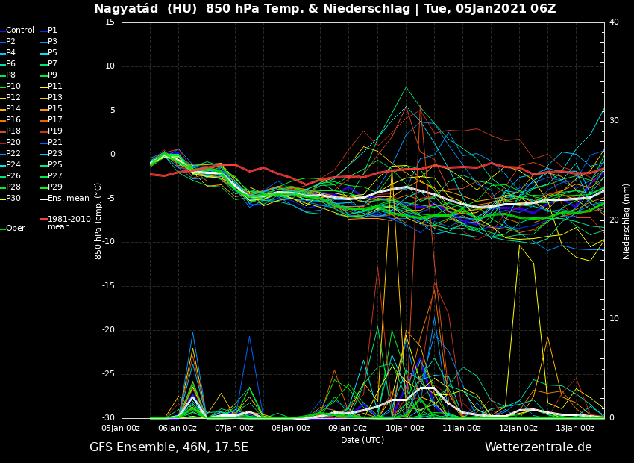This screenshot has width=634, height=463.
Task: Select the Oper legend entry
Action: 15,229
